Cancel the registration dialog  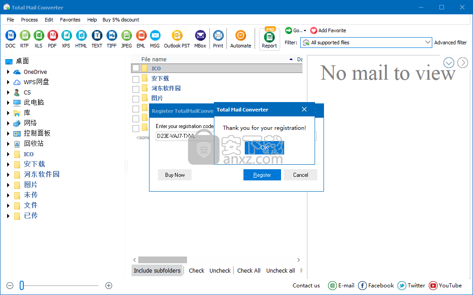300,175
